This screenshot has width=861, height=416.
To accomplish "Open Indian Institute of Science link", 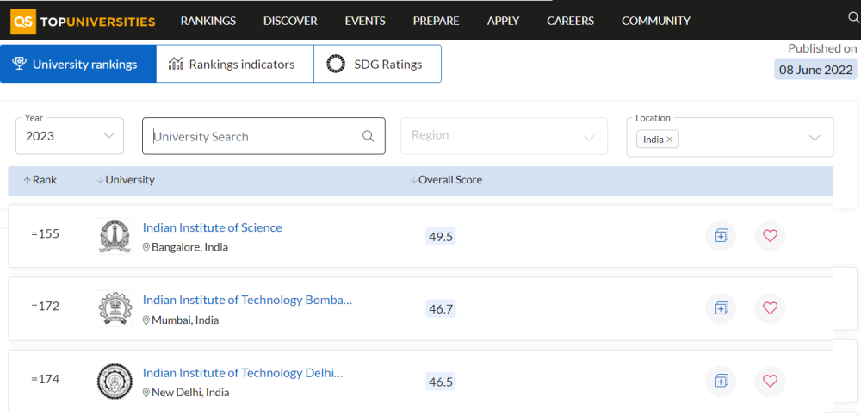I will click(x=213, y=227).
